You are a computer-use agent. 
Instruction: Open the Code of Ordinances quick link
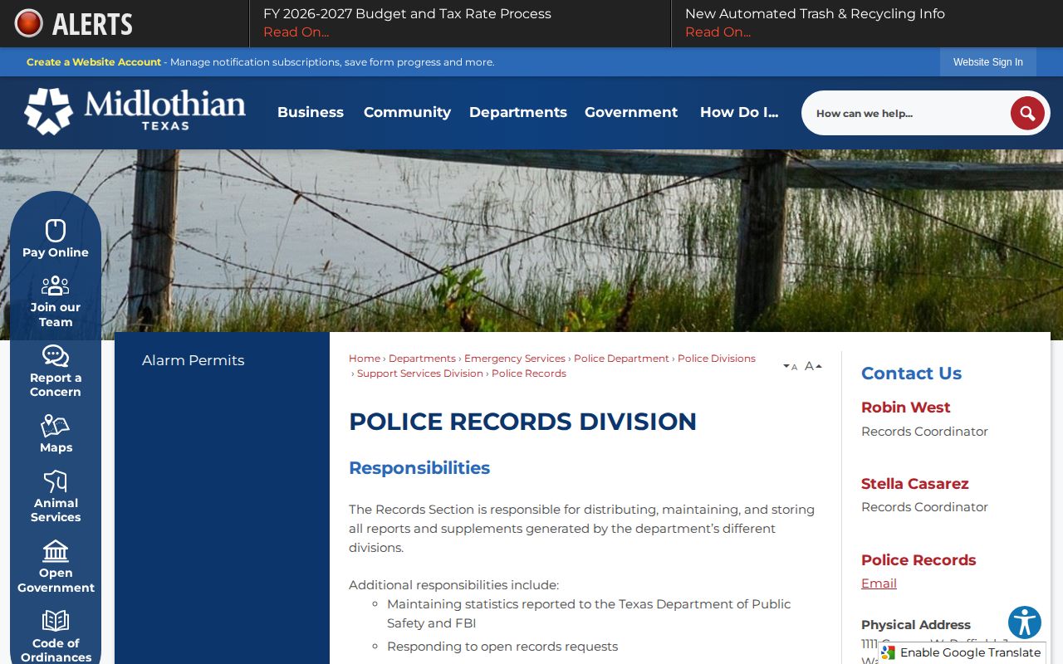pyautogui.click(x=56, y=637)
